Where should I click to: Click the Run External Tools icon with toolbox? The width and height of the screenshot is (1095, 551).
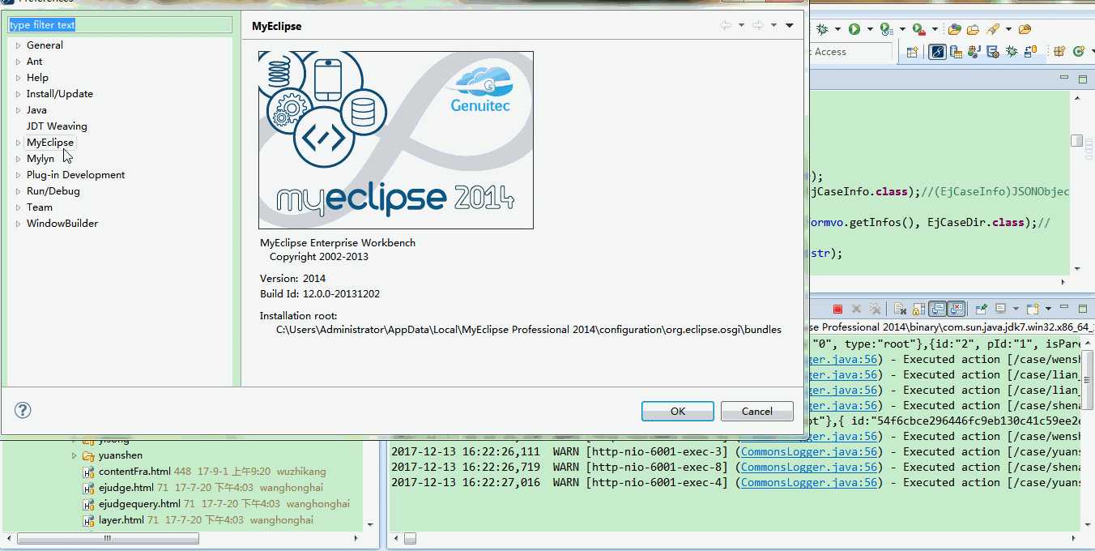click(x=919, y=29)
